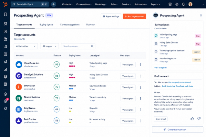Open alex.morgan@cloudscale.com email link

pos(180,82)
